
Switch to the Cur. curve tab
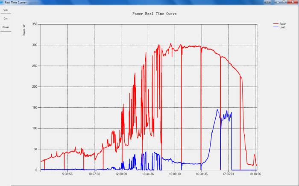[x=6, y=18]
